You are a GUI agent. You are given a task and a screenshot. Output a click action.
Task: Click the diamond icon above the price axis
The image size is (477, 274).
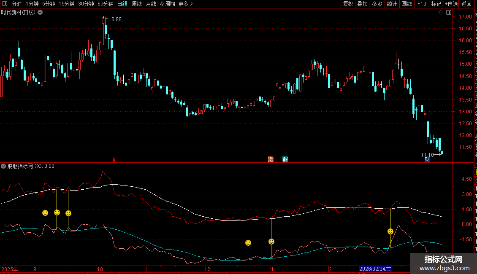pos(441,13)
